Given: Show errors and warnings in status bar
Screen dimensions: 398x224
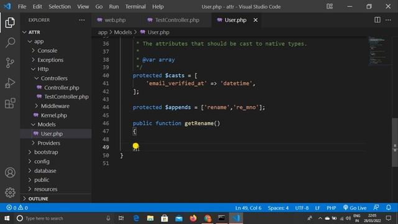Looking at the screenshot, I should click(x=17, y=208).
